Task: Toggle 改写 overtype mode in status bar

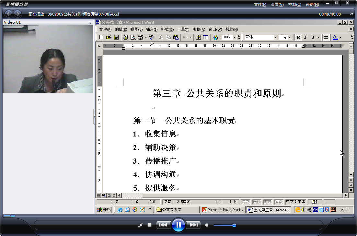Action: click(x=279, y=202)
